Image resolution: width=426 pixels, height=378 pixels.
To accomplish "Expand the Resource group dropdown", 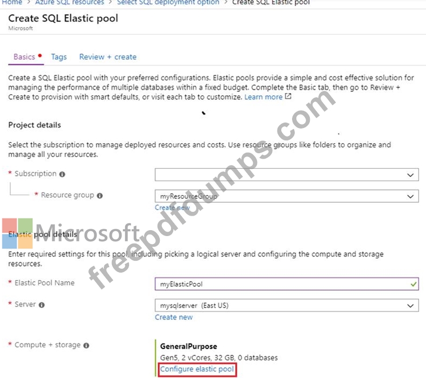I will tap(287, 196).
